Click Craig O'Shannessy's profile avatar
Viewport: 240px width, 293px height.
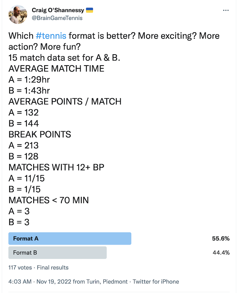18,14
